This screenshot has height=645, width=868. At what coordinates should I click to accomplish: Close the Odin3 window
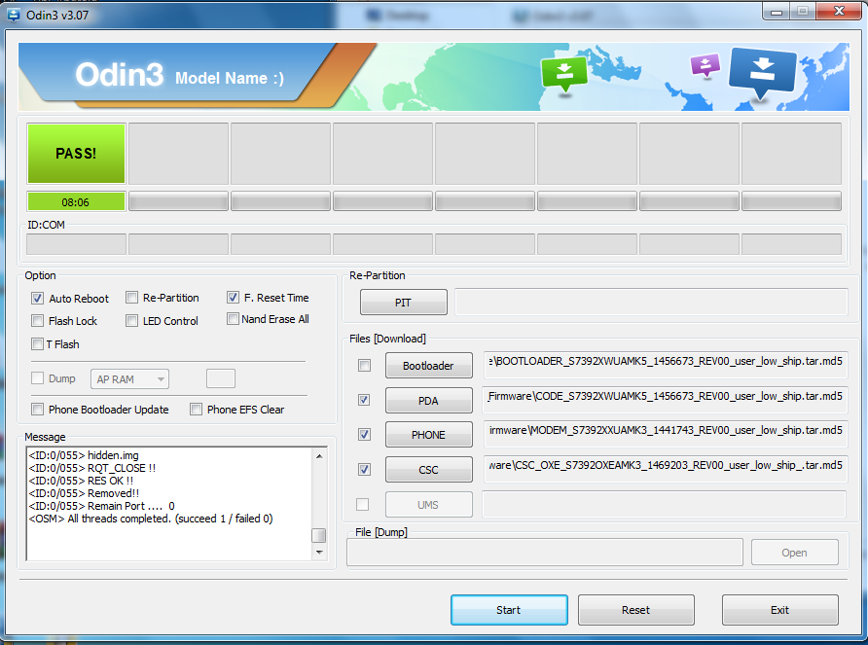(839, 12)
